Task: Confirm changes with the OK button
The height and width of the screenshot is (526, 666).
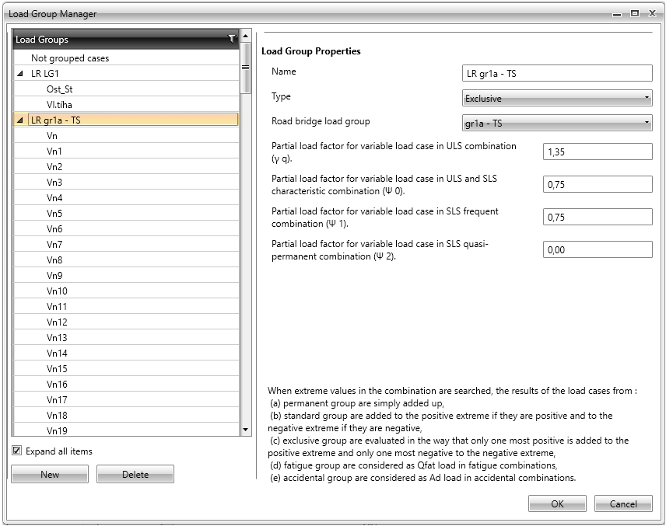Action: [x=557, y=503]
